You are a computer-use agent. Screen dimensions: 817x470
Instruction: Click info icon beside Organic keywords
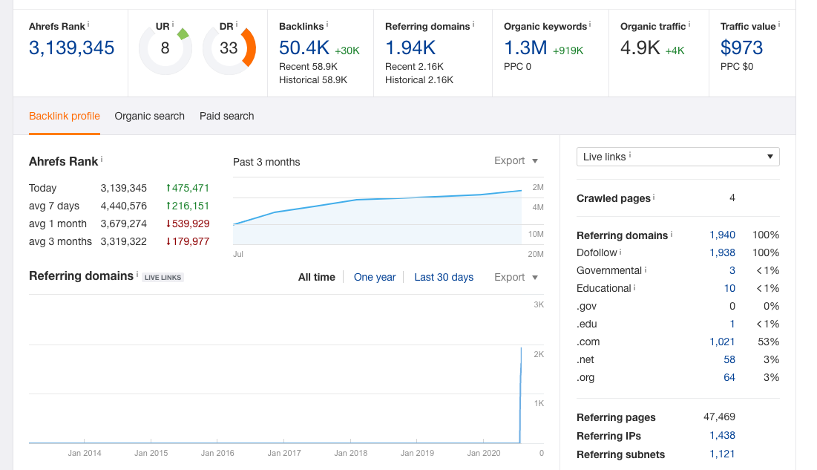[590, 24]
